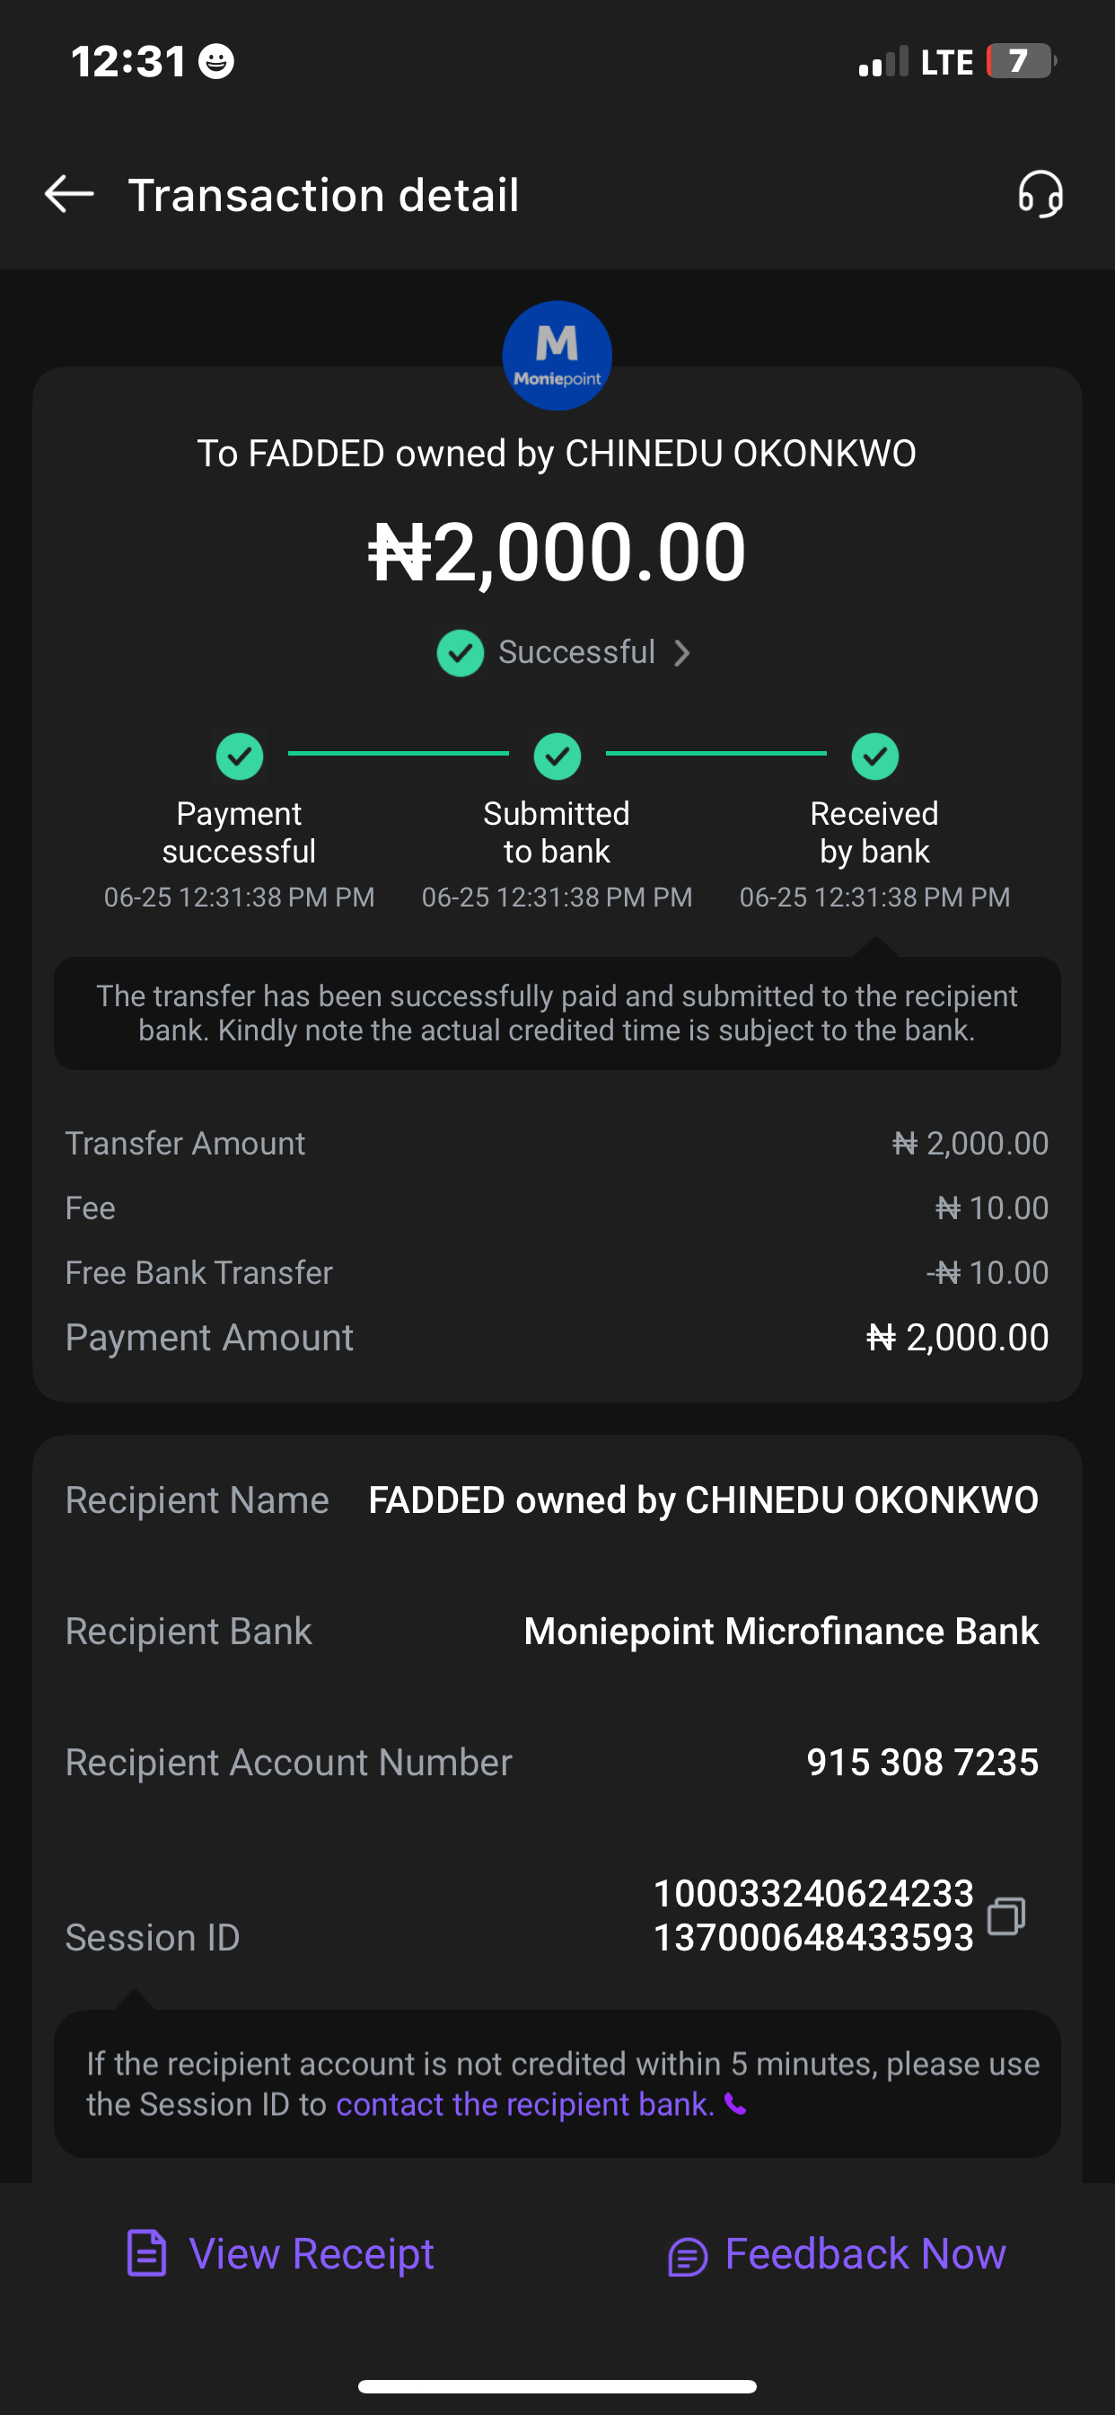Tap the Transaction detail title
Image resolution: width=1115 pixels, height=2415 pixels.
coord(323,195)
